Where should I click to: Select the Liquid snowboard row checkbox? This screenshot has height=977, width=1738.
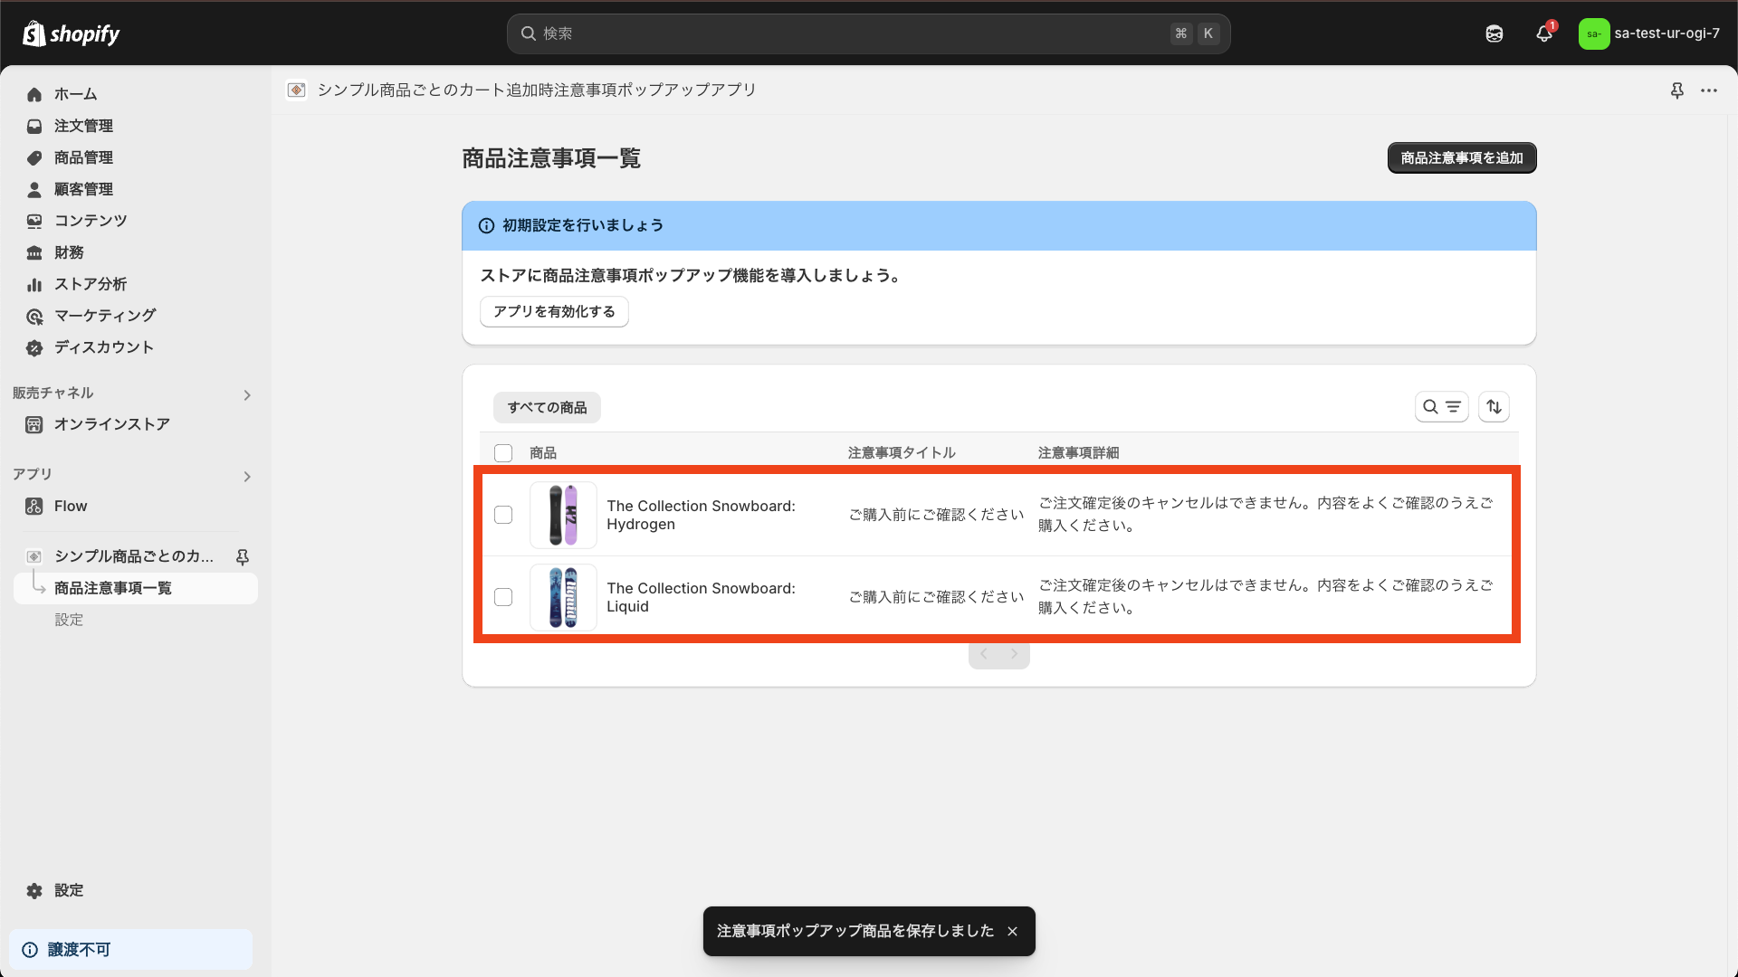point(503,597)
